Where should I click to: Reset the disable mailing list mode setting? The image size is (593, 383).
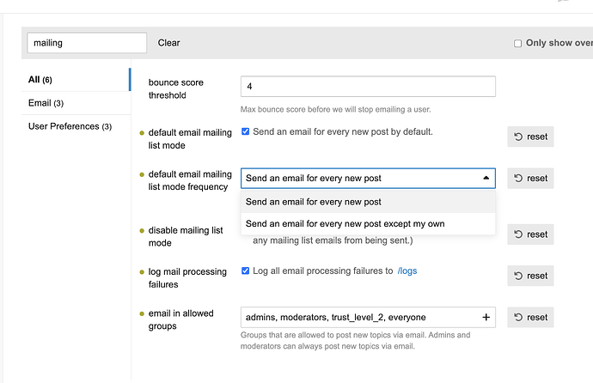tap(530, 234)
